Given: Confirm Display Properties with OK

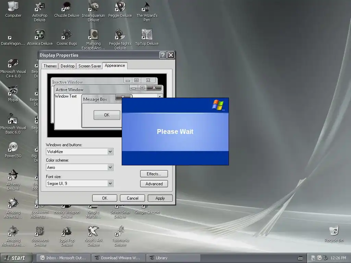Looking at the screenshot, I should [x=105, y=198].
